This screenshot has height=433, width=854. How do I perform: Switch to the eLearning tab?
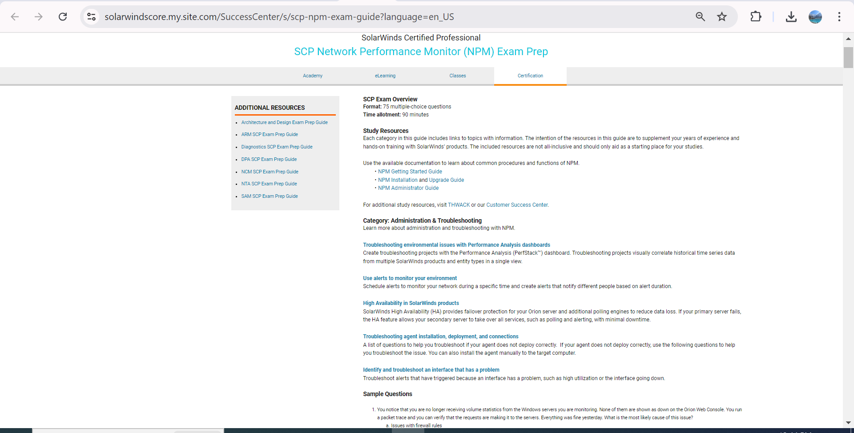click(x=385, y=76)
